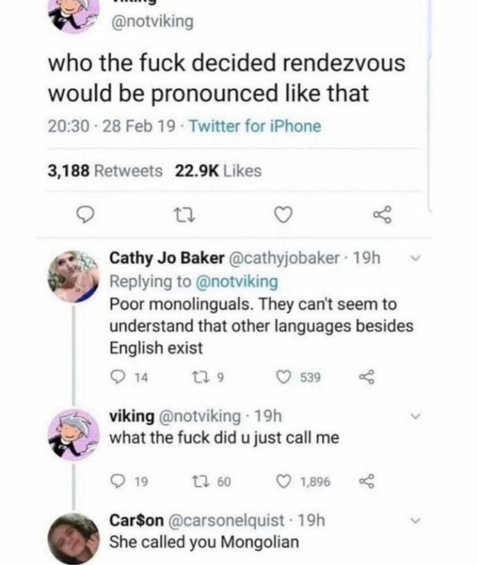This screenshot has height=565, width=478.
Task: Share viking's 'call me' reply
Action: [x=367, y=481]
